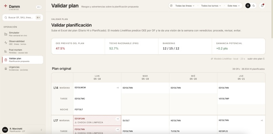Click LUN 05-18 column header
273x134 pixels.
[x=97, y=77]
